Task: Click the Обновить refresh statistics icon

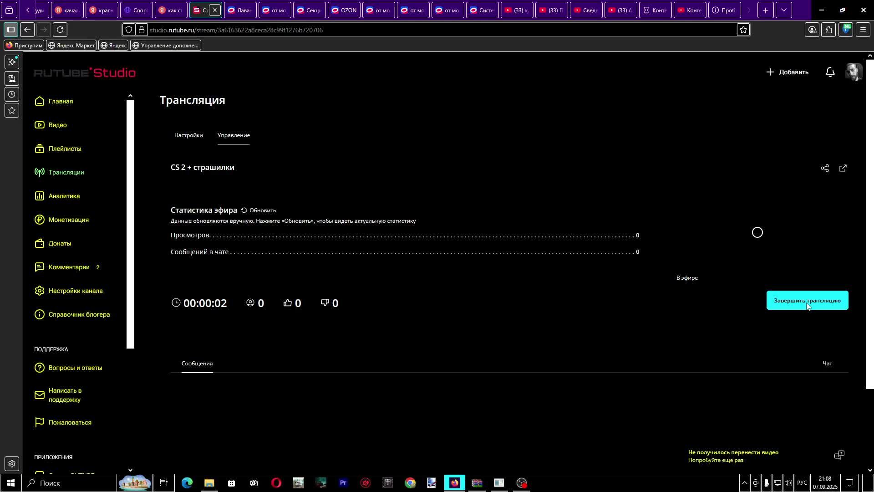Action: [244, 210]
